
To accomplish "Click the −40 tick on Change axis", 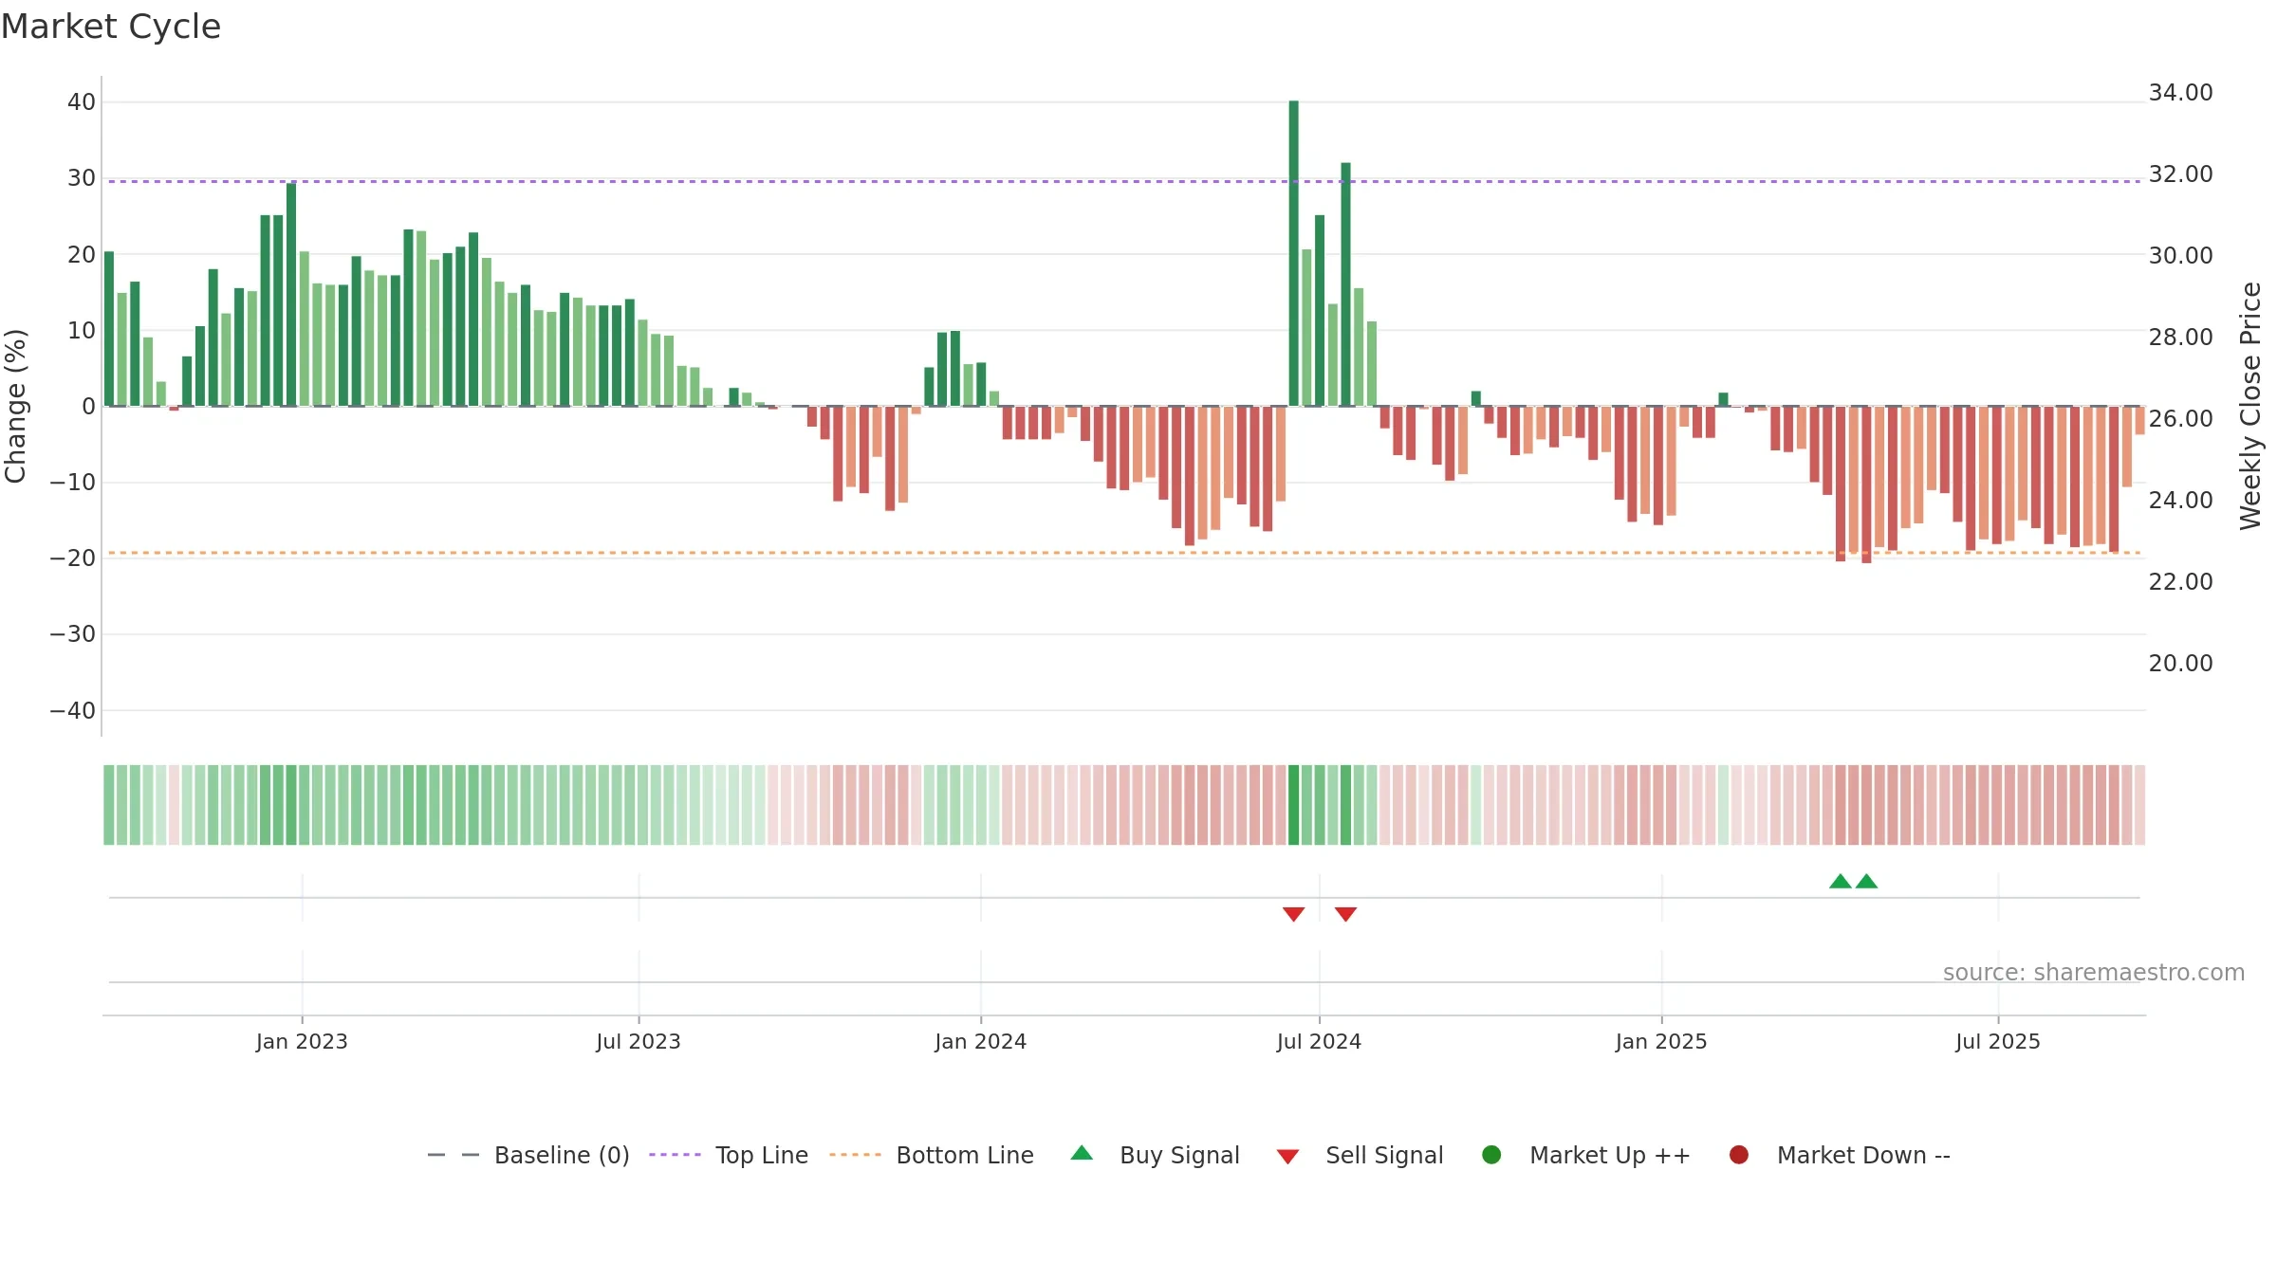I will [x=73, y=711].
